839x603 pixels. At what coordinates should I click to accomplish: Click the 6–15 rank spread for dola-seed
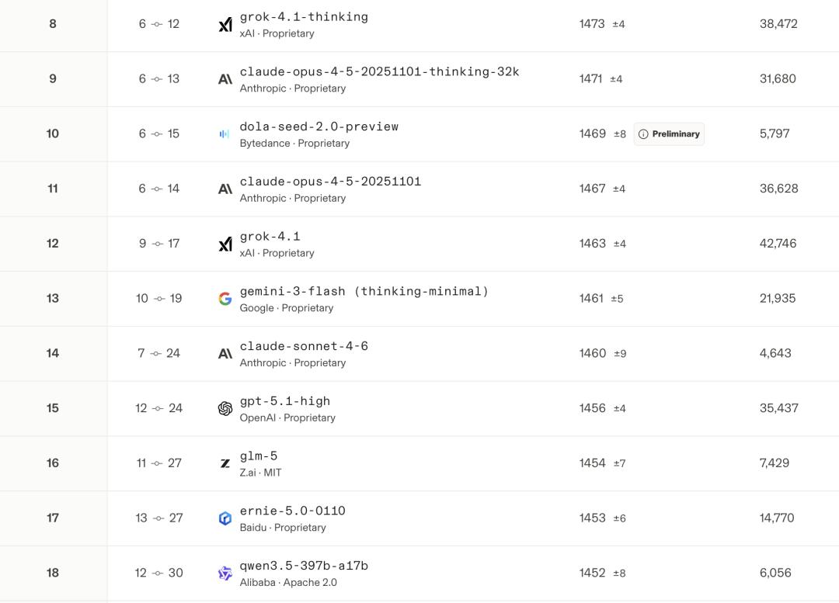coord(159,133)
